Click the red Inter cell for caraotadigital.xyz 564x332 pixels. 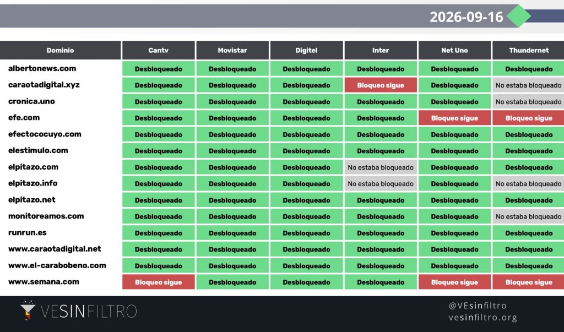tap(381, 85)
